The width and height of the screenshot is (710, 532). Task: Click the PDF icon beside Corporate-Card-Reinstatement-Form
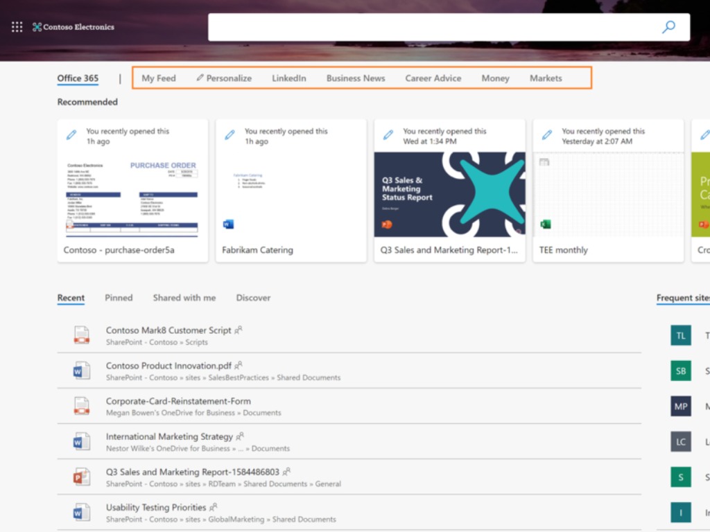(x=82, y=406)
